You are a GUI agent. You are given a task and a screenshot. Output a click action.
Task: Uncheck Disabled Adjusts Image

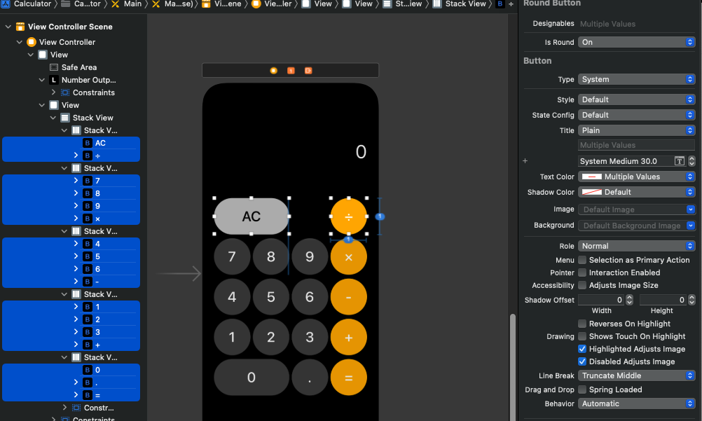[582, 361]
